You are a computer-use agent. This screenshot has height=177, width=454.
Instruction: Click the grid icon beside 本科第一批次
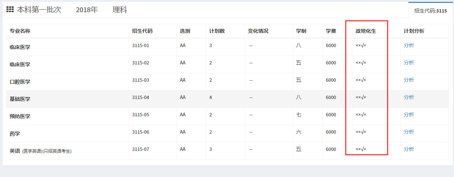(x=10, y=10)
